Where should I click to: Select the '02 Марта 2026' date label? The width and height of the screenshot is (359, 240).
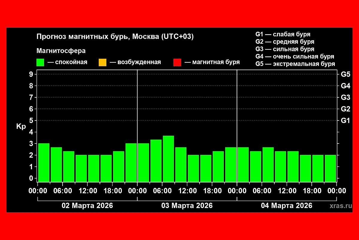click(x=87, y=206)
